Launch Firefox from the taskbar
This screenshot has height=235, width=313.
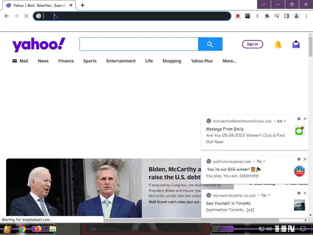pyautogui.click(x=38, y=229)
